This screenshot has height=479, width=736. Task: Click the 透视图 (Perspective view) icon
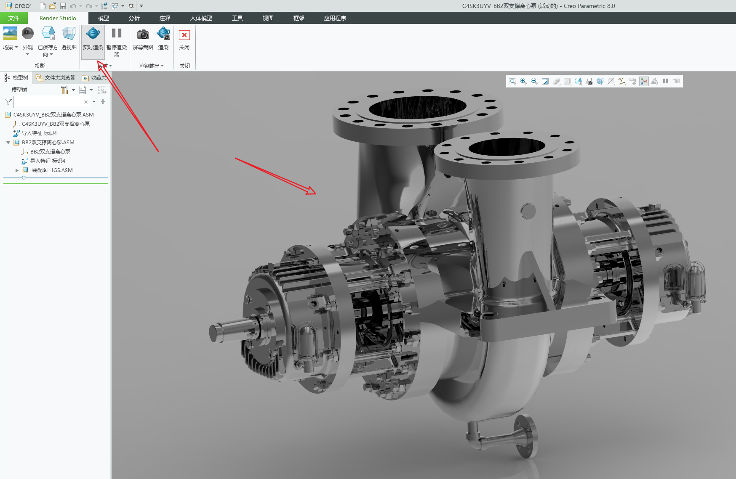click(69, 33)
